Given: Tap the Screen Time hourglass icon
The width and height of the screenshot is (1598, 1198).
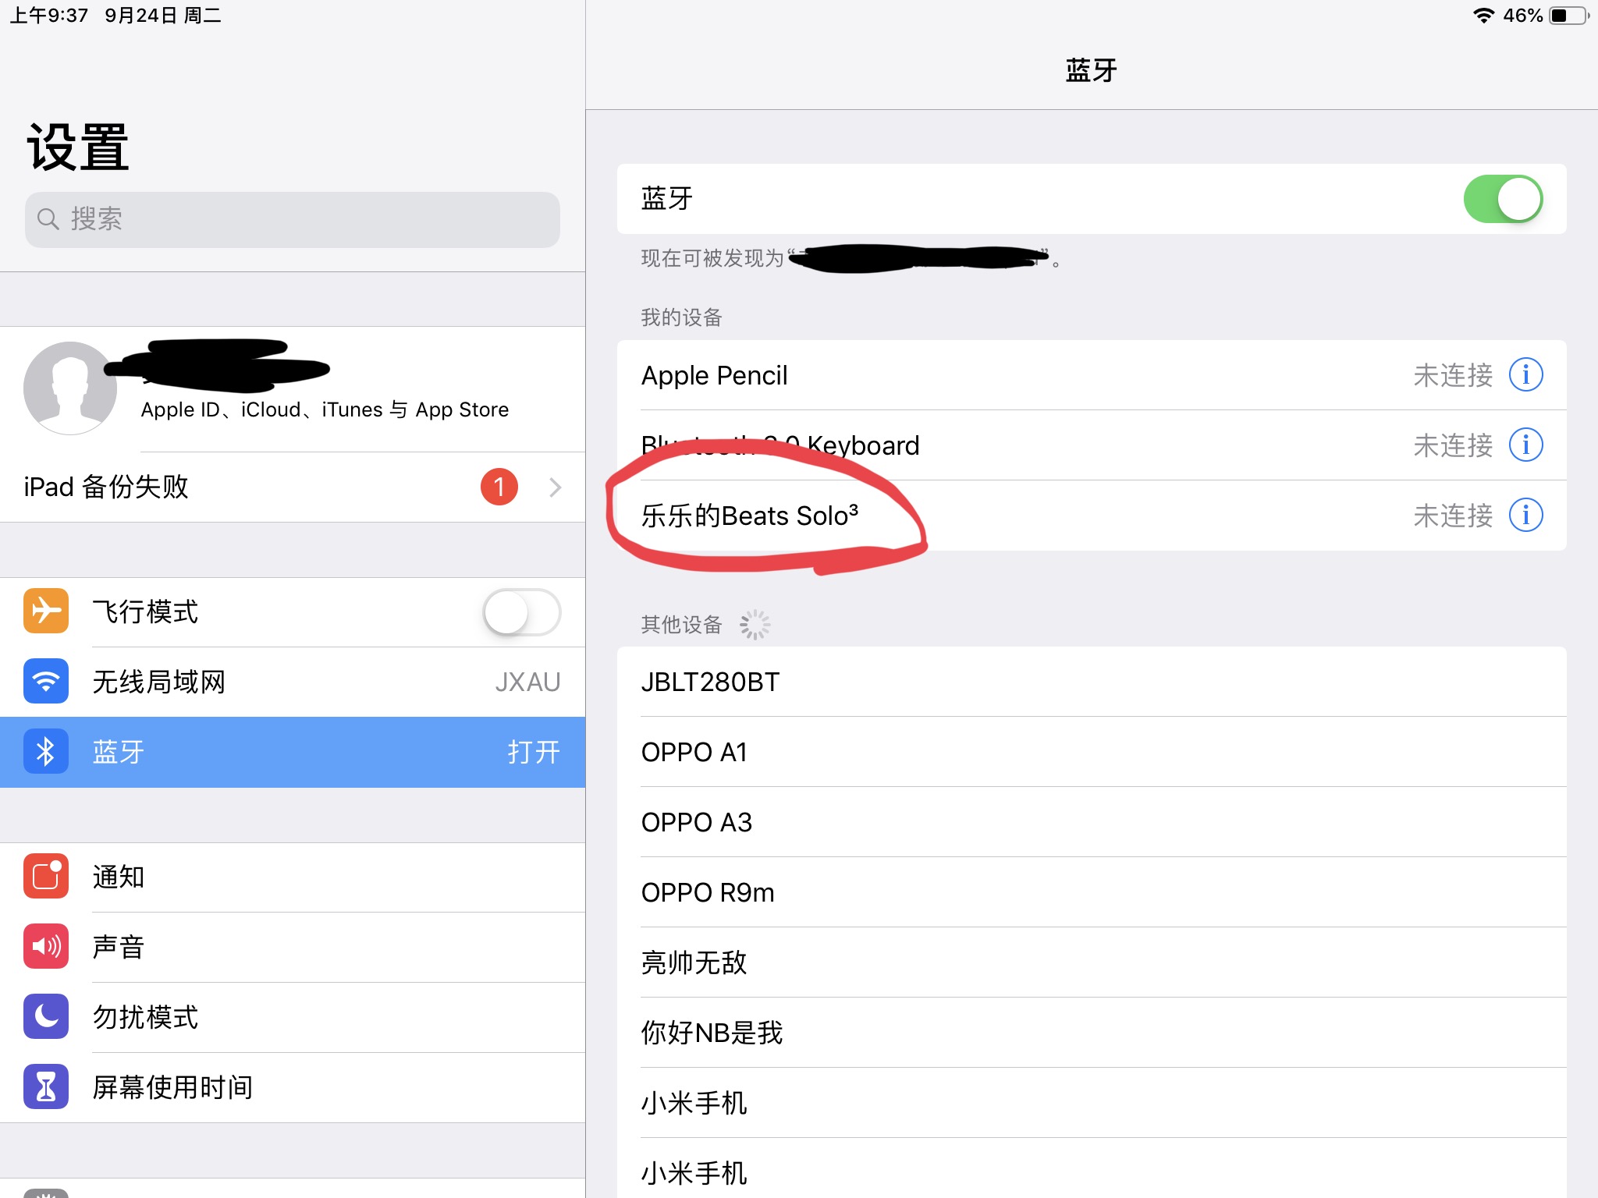Looking at the screenshot, I should coord(46,1086).
